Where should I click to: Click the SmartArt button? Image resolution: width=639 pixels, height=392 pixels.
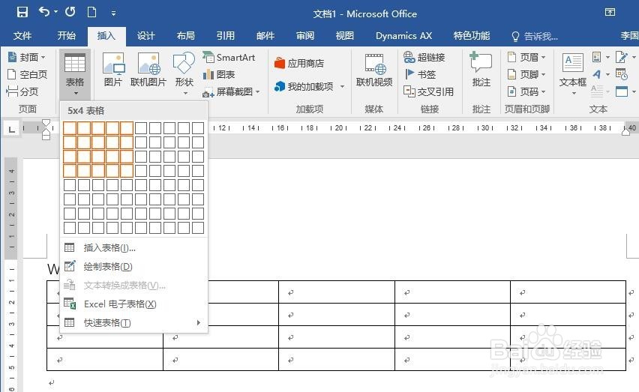tap(229, 58)
